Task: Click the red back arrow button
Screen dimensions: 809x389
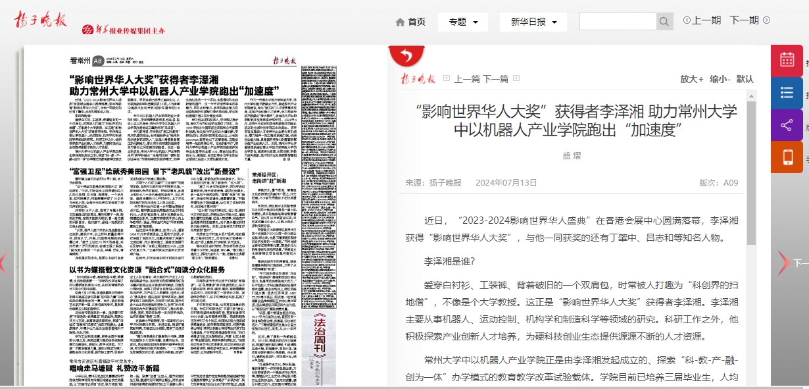Action: 406,55
